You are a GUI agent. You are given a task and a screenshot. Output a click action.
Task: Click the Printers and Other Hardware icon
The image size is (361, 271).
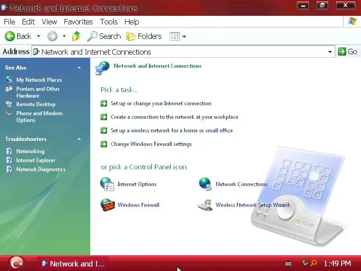click(x=9, y=89)
